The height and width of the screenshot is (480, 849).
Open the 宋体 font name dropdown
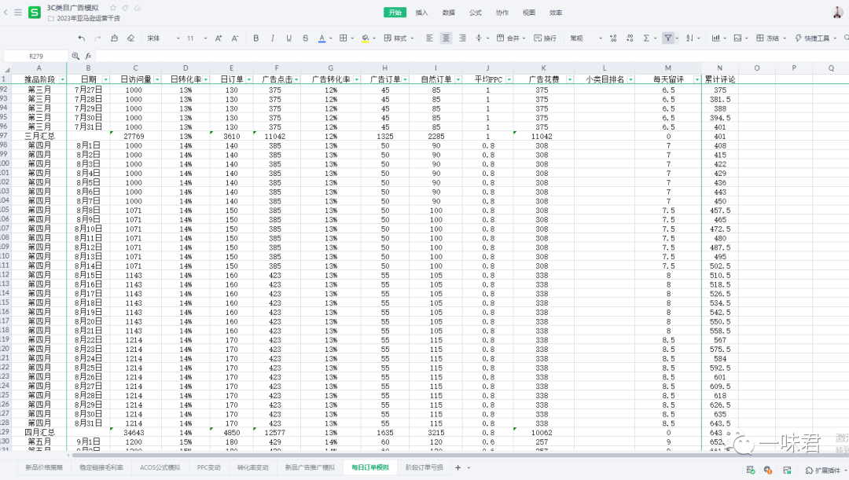tap(160, 38)
